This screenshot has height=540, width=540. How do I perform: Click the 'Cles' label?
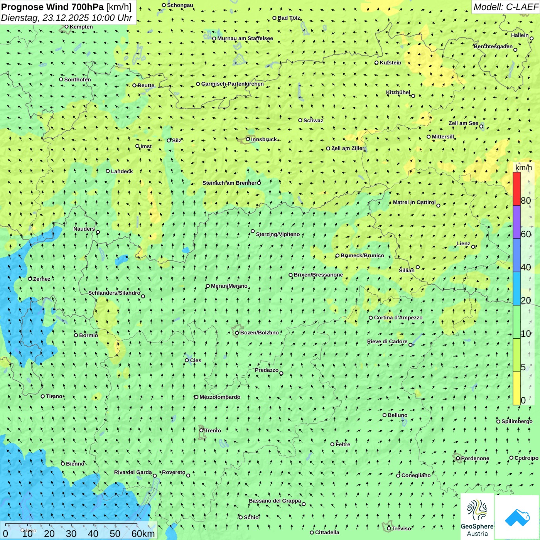click(196, 360)
